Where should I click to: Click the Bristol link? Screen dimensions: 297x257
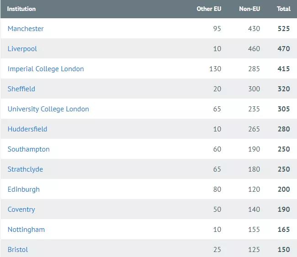point(18,250)
